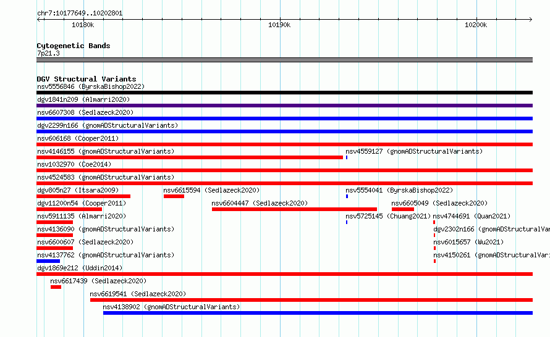The width and height of the screenshot is (550, 337).
Task: Click nsv4137762 (gnomADStructuralVariants) label
Action: click(106, 255)
